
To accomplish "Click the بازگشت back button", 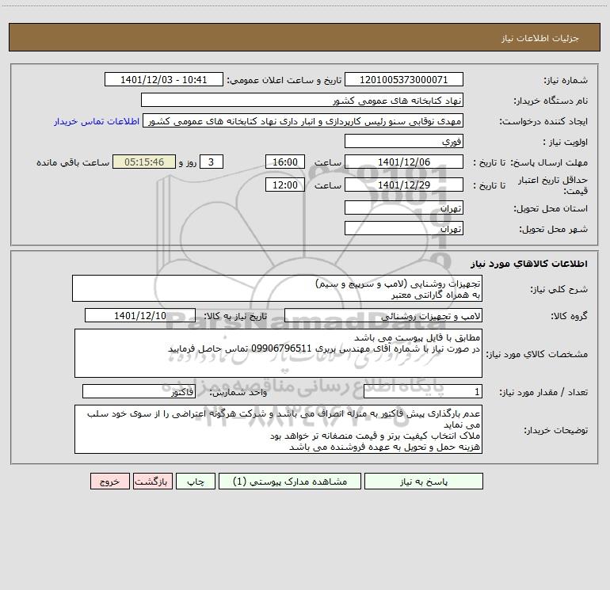I will coord(152,481).
